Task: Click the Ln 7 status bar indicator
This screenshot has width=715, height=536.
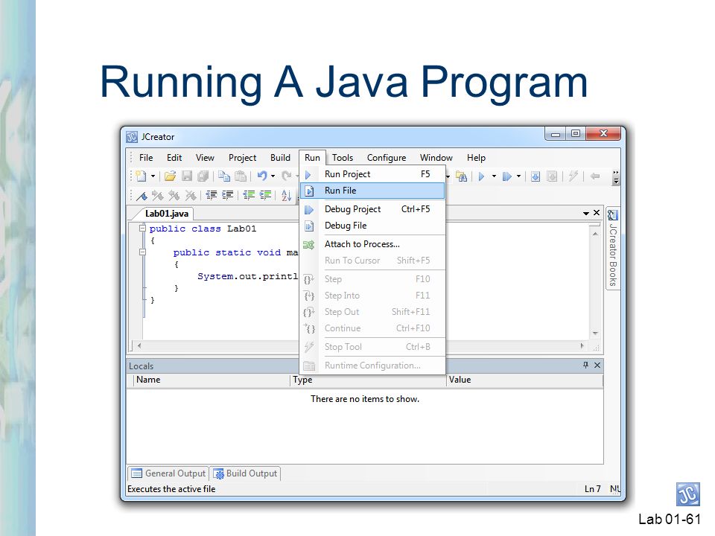Action: (593, 489)
